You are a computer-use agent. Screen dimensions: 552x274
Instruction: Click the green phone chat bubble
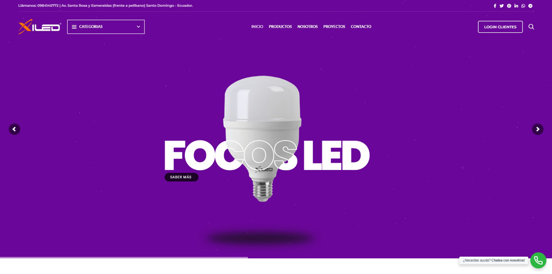point(539,261)
